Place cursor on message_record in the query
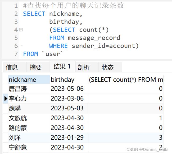Screen dimensions: 172x154 click(94, 38)
